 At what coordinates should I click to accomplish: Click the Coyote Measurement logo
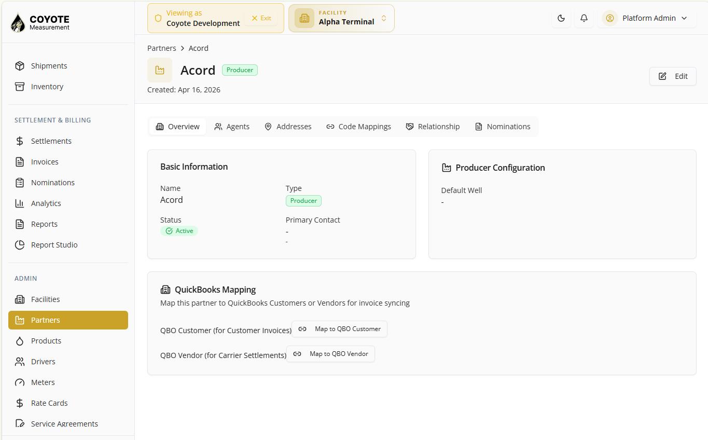pos(39,22)
